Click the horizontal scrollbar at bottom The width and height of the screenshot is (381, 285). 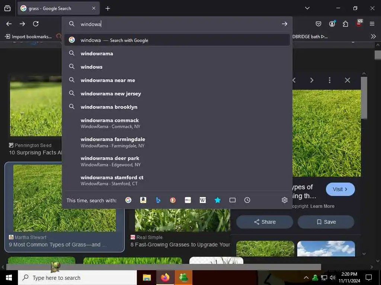coord(164,267)
